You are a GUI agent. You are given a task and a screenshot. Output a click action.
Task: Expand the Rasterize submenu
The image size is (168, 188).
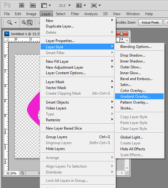[x=77, y=120]
